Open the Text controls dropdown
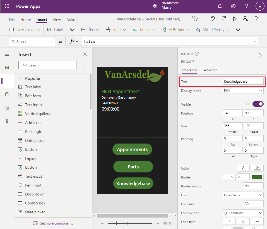This screenshot has width=267, height=229. (90, 30)
